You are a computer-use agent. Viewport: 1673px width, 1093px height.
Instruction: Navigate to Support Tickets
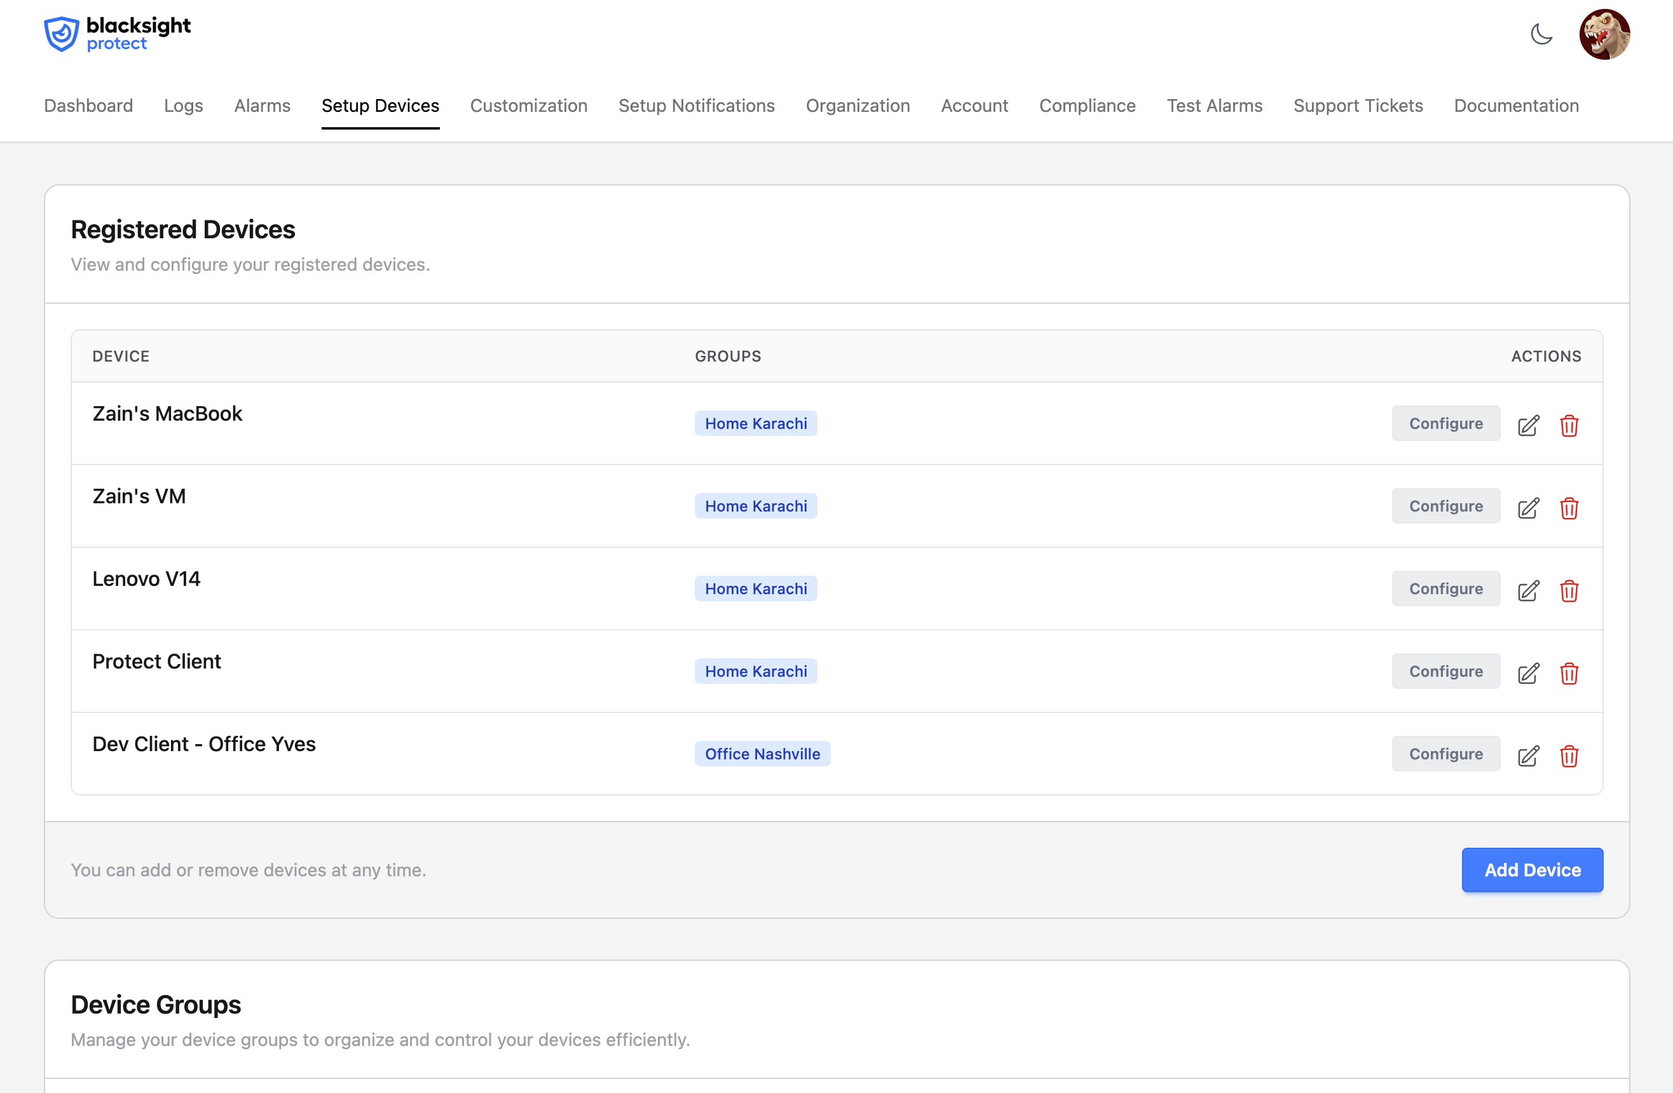point(1358,105)
